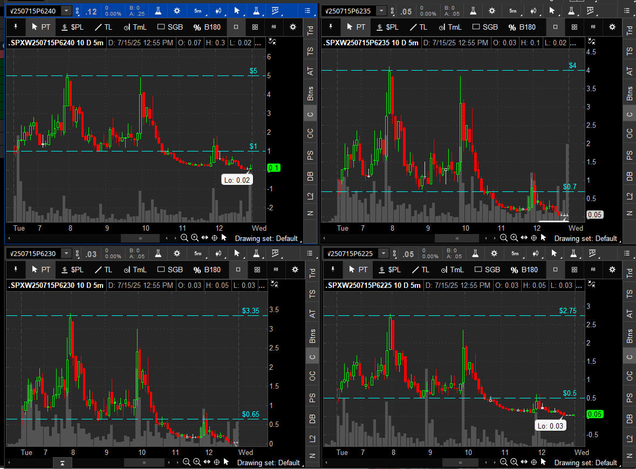The height and width of the screenshot is (469, 636).
Task: Switch to grid layout view in P6235 drawing toolbar
Action: pyautogui.click(x=575, y=27)
